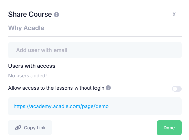The width and height of the screenshot is (189, 140).
Task: Click the divider line under Why Acadle
Action: [x=95, y=36]
